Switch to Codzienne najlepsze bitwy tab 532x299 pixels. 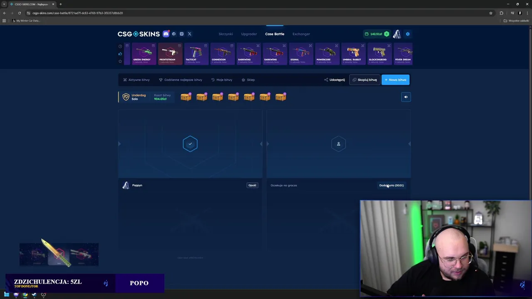pos(181,80)
